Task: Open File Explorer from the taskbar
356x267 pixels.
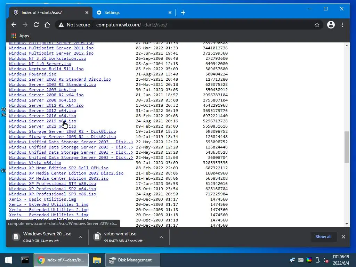Action: click(97, 260)
